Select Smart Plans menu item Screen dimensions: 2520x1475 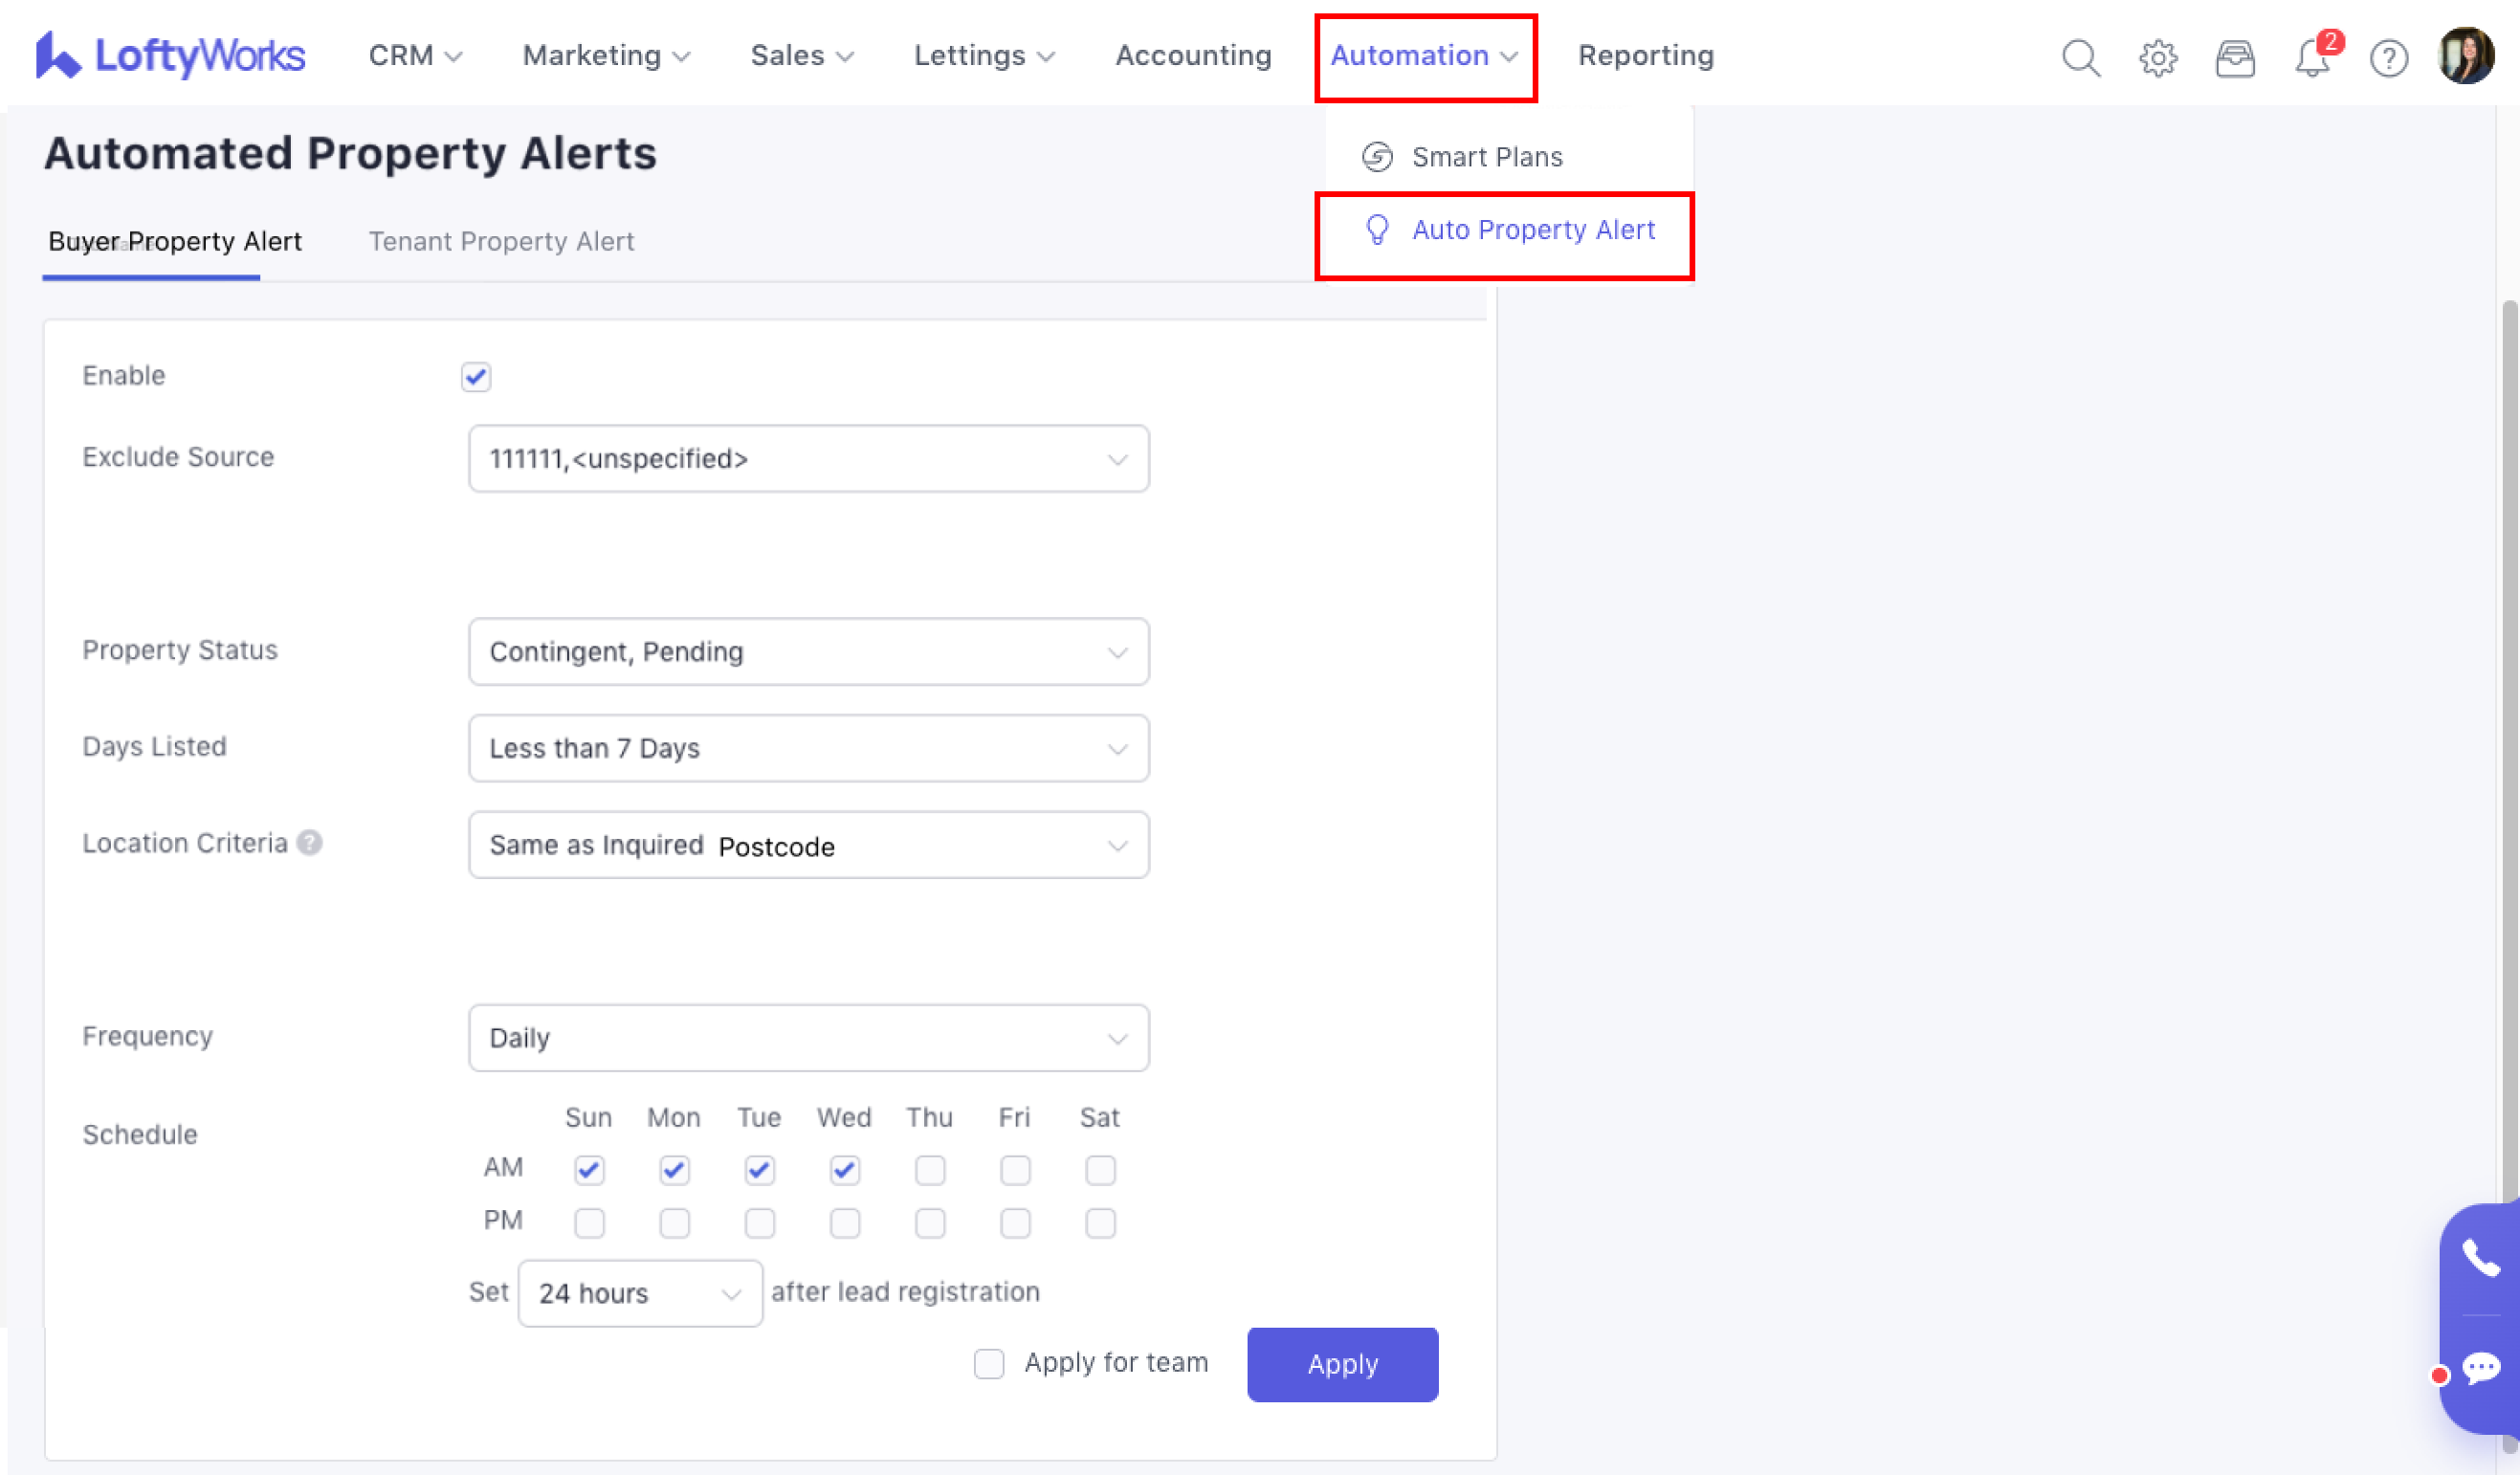1486,157
